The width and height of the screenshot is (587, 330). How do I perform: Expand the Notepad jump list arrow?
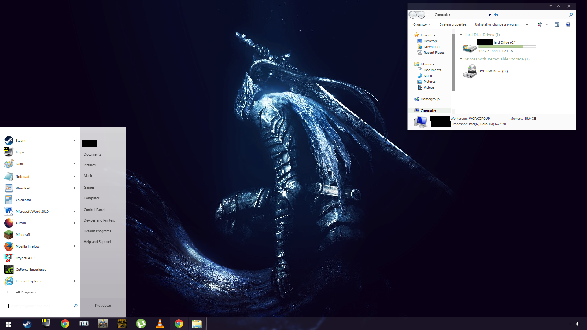75,177
